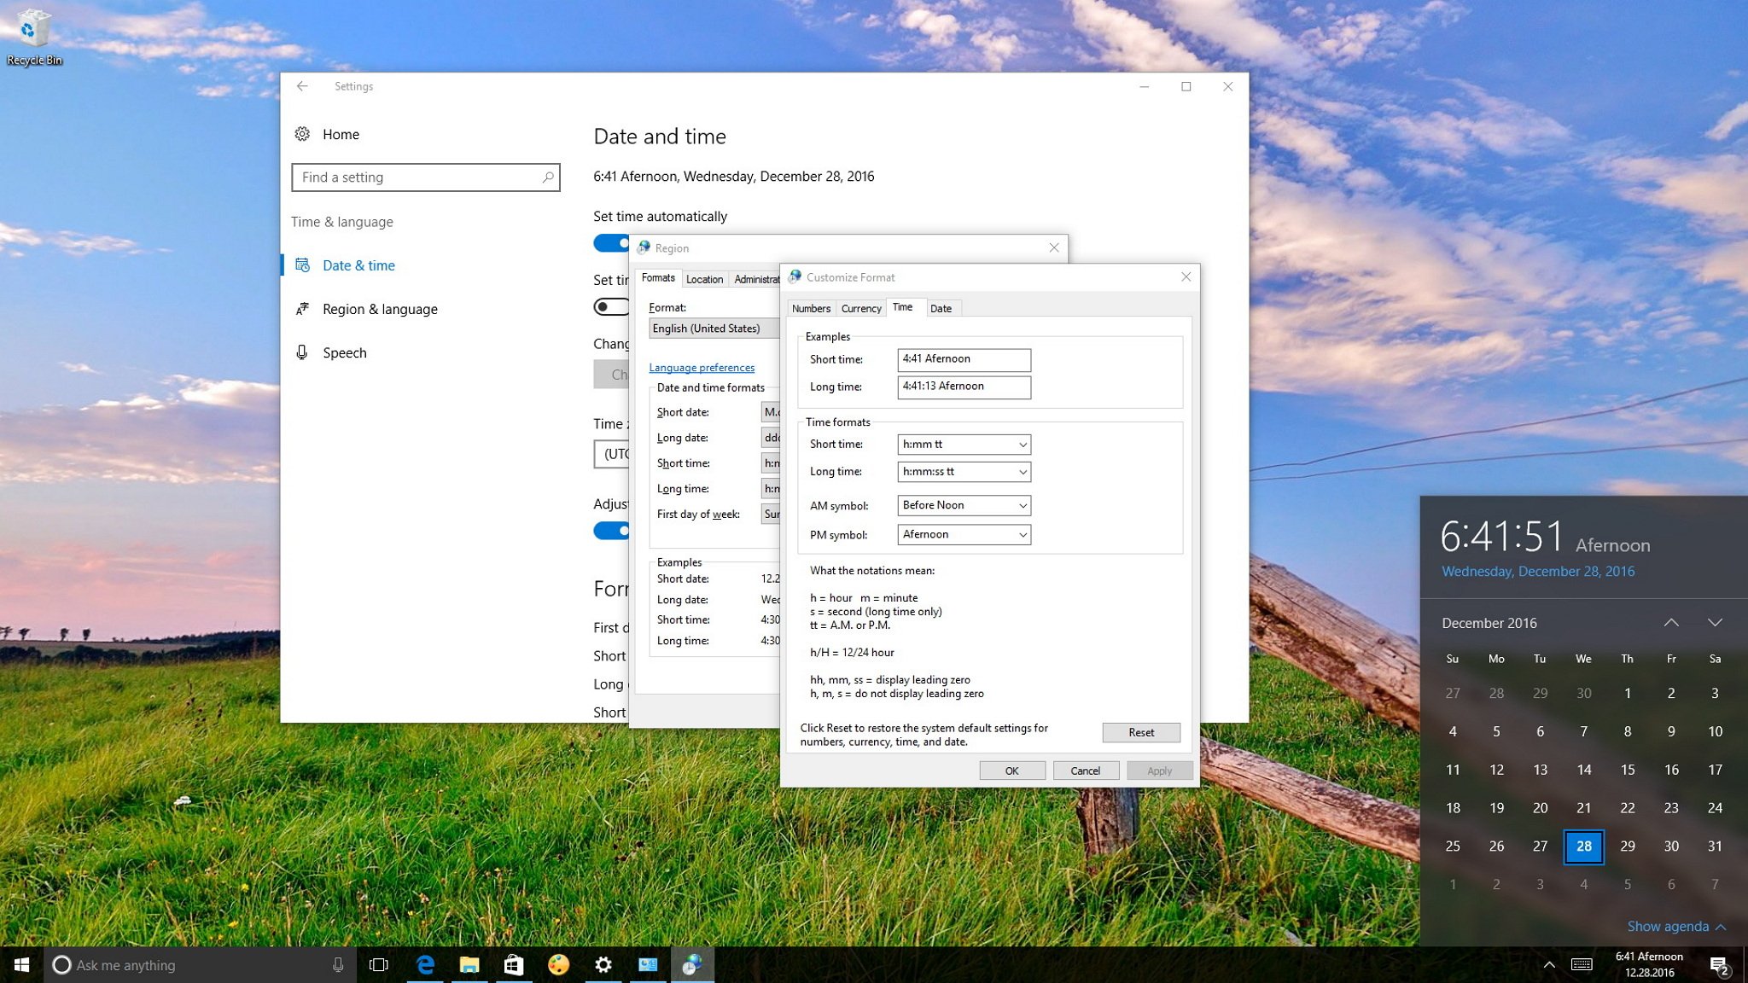Viewport: 1748px width, 983px height.
Task: Toggle Set time zone automatically switch
Action: click(x=610, y=308)
